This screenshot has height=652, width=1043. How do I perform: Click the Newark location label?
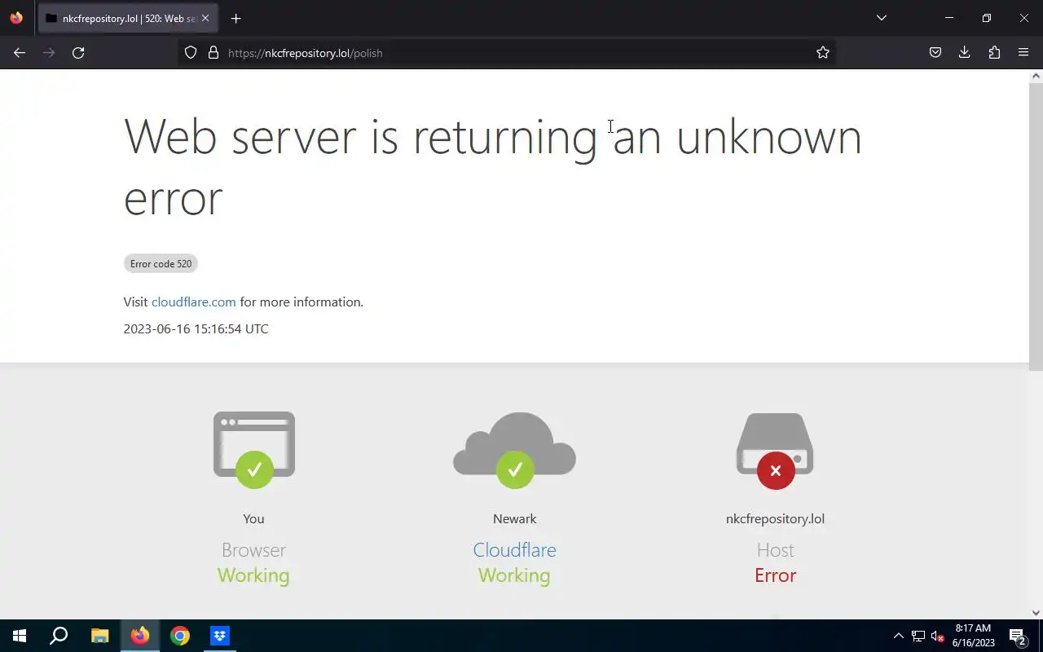tap(515, 518)
